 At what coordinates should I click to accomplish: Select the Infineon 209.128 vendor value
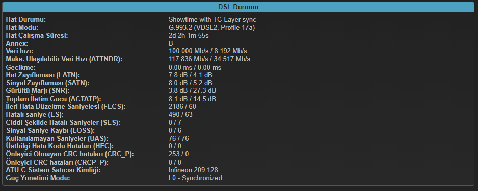pos(193,170)
